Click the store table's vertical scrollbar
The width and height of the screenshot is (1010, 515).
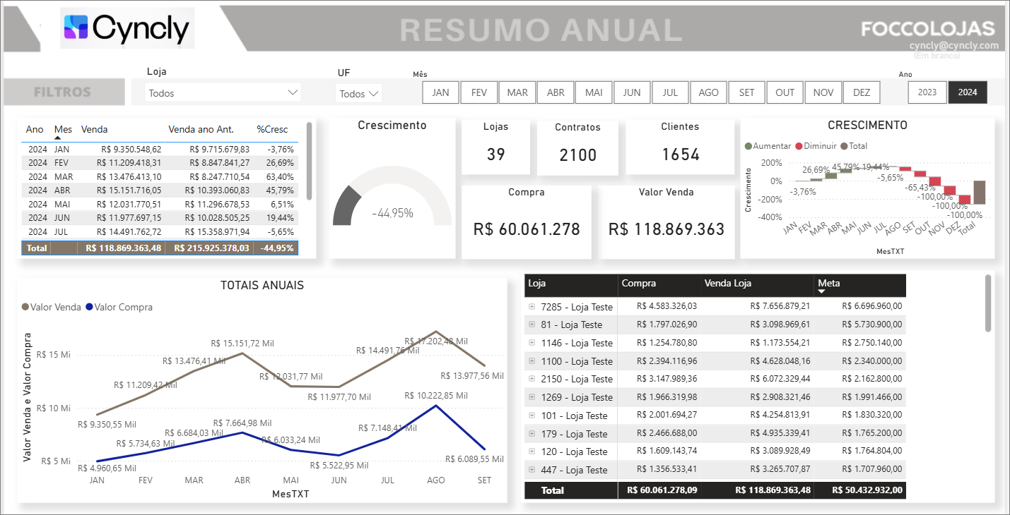pyautogui.click(x=988, y=303)
